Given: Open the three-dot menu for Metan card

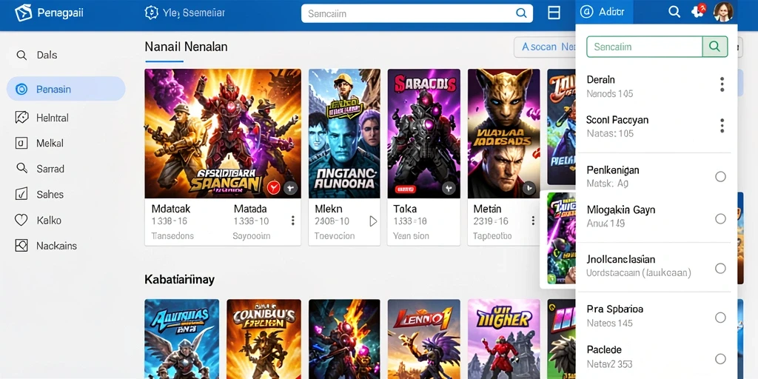Looking at the screenshot, I should pyautogui.click(x=533, y=221).
